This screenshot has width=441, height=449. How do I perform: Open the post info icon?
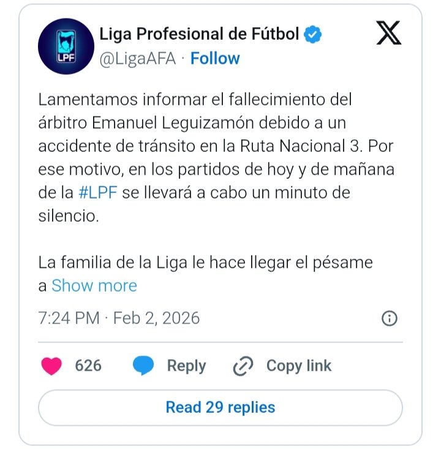point(390,319)
